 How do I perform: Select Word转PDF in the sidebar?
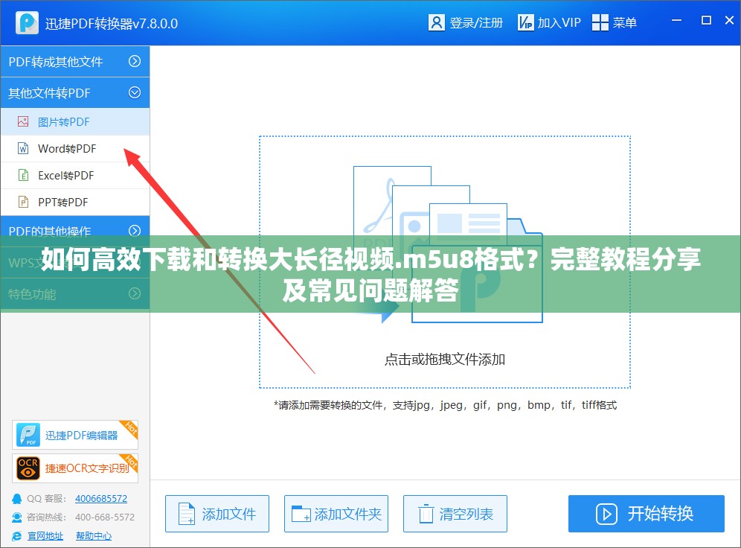click(x=67, y=149)
